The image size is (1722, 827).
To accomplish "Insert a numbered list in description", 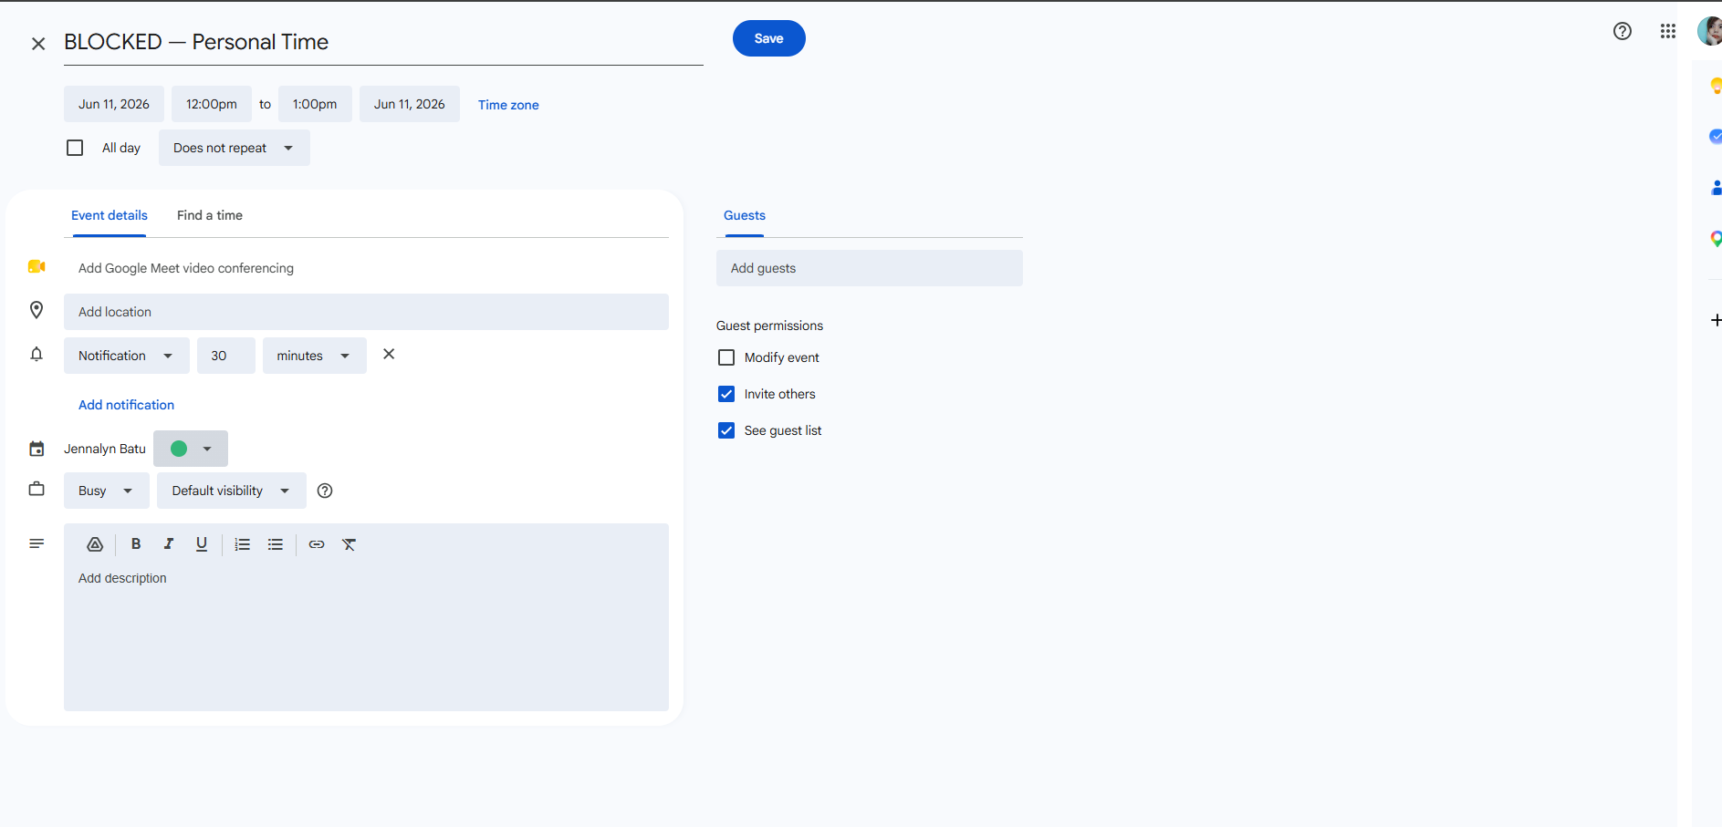I will [x=242, y=544].
